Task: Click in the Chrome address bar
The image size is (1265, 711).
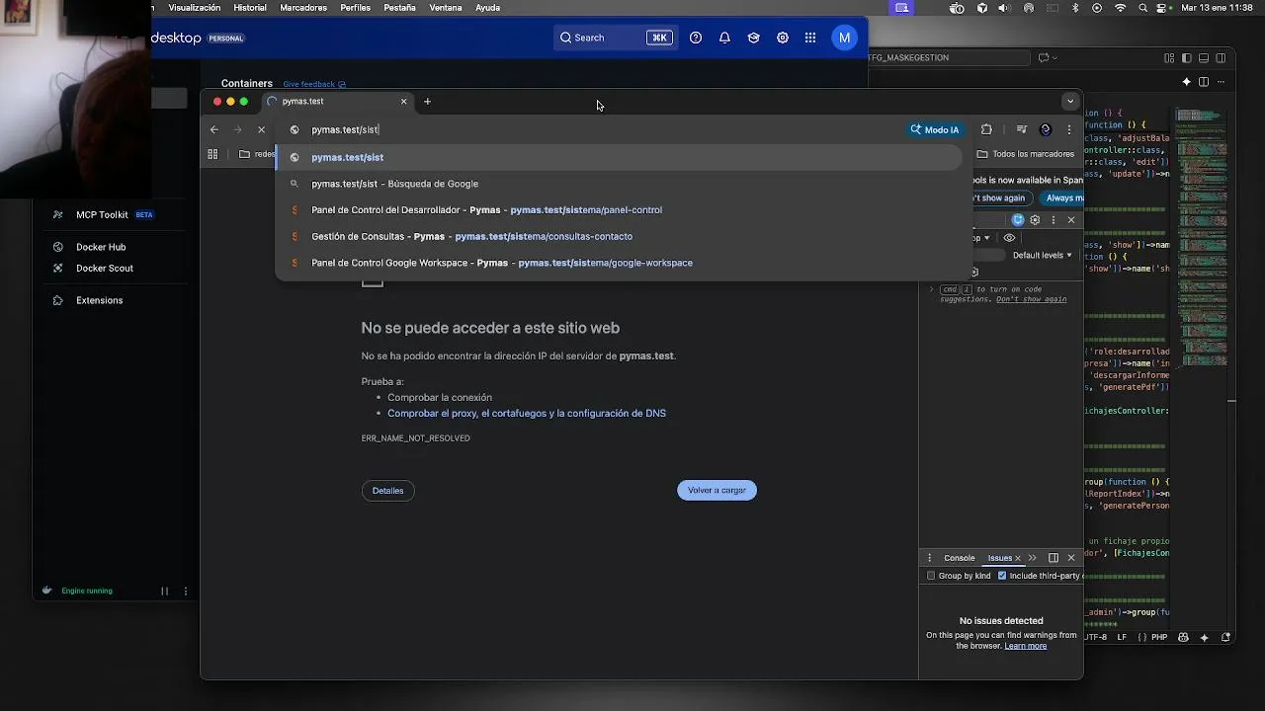Action: pyautogui.click(x=593, y=129)
